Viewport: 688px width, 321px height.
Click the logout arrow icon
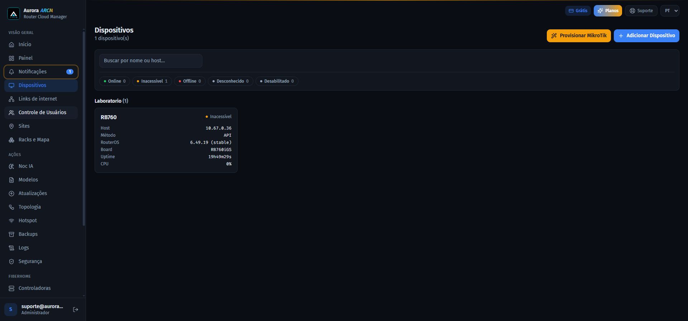pos(76,310)
